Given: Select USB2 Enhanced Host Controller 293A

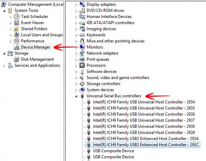Looking at the screenshot, I should point(146,139).
